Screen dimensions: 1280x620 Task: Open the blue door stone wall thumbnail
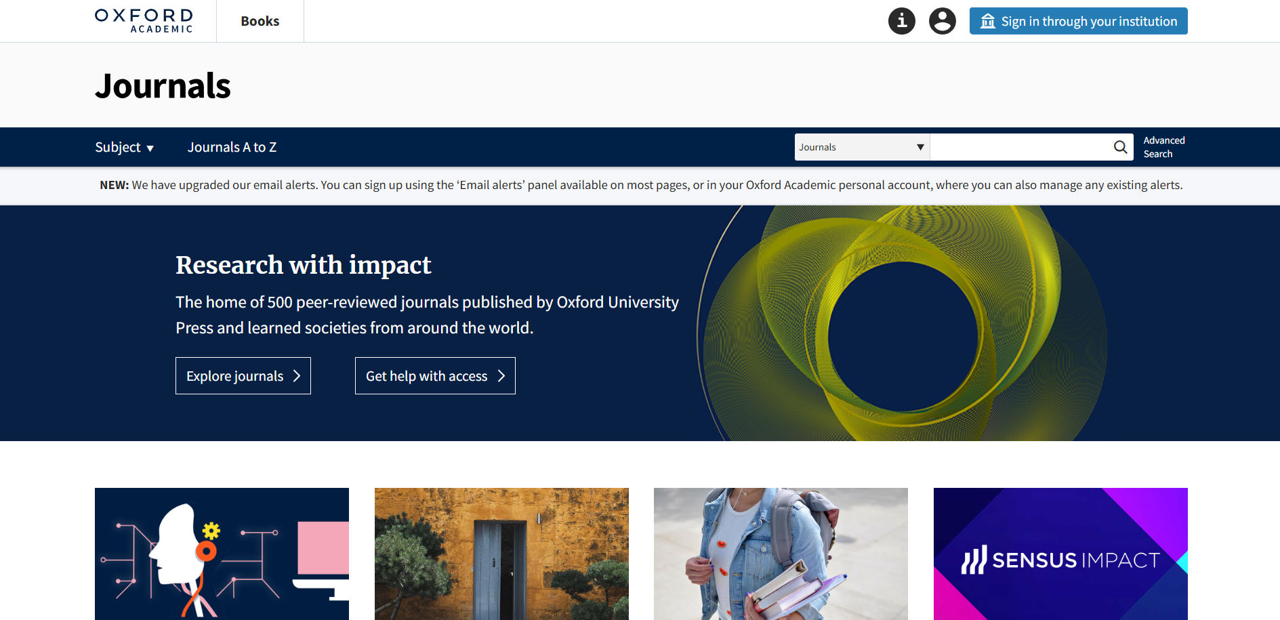click(x=501, y=554)
